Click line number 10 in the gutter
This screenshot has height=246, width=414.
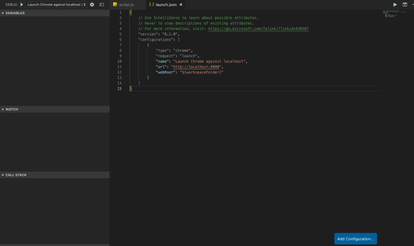(119, 61)
